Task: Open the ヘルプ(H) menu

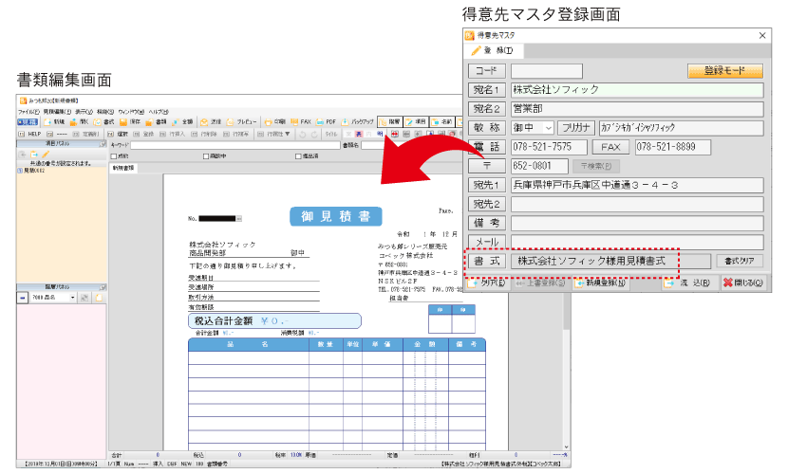Action: [159, 112]
